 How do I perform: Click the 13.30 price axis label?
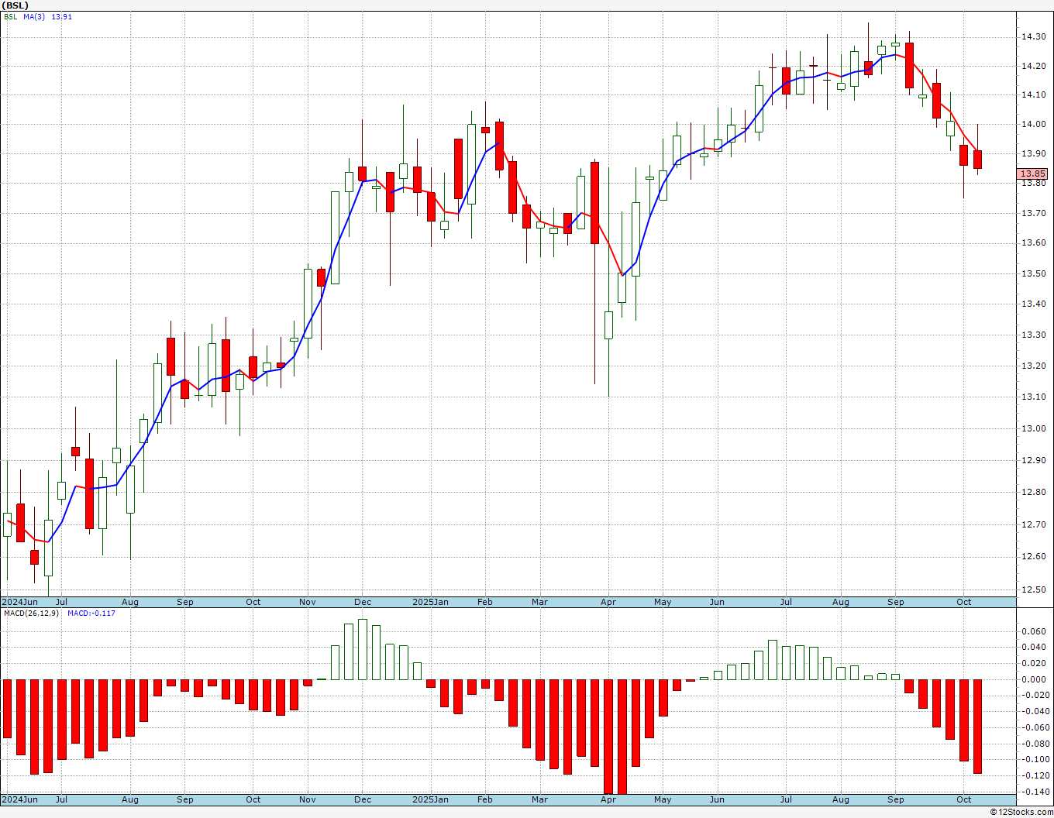tap(1033, 335)
